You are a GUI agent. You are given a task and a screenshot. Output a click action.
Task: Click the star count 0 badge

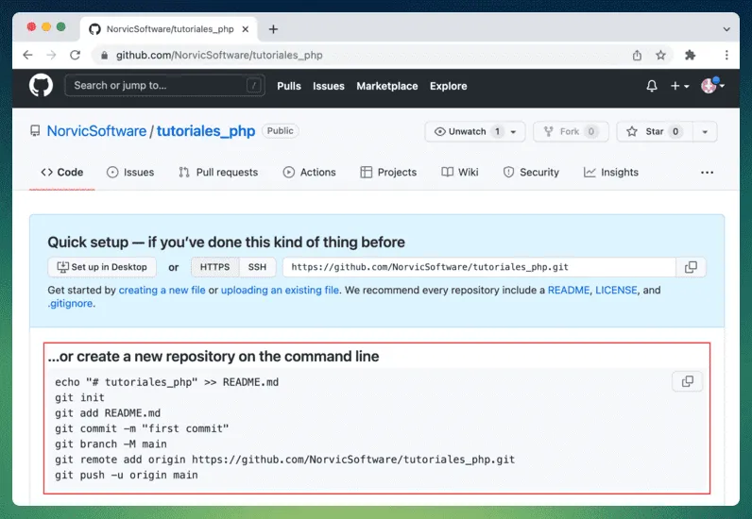(675, 131)
